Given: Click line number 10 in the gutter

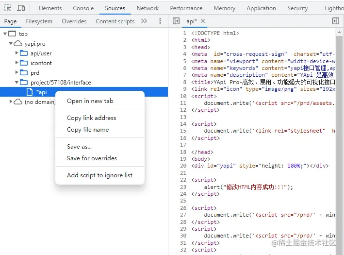Looking at the screenshot, I should tap(183, 96).
